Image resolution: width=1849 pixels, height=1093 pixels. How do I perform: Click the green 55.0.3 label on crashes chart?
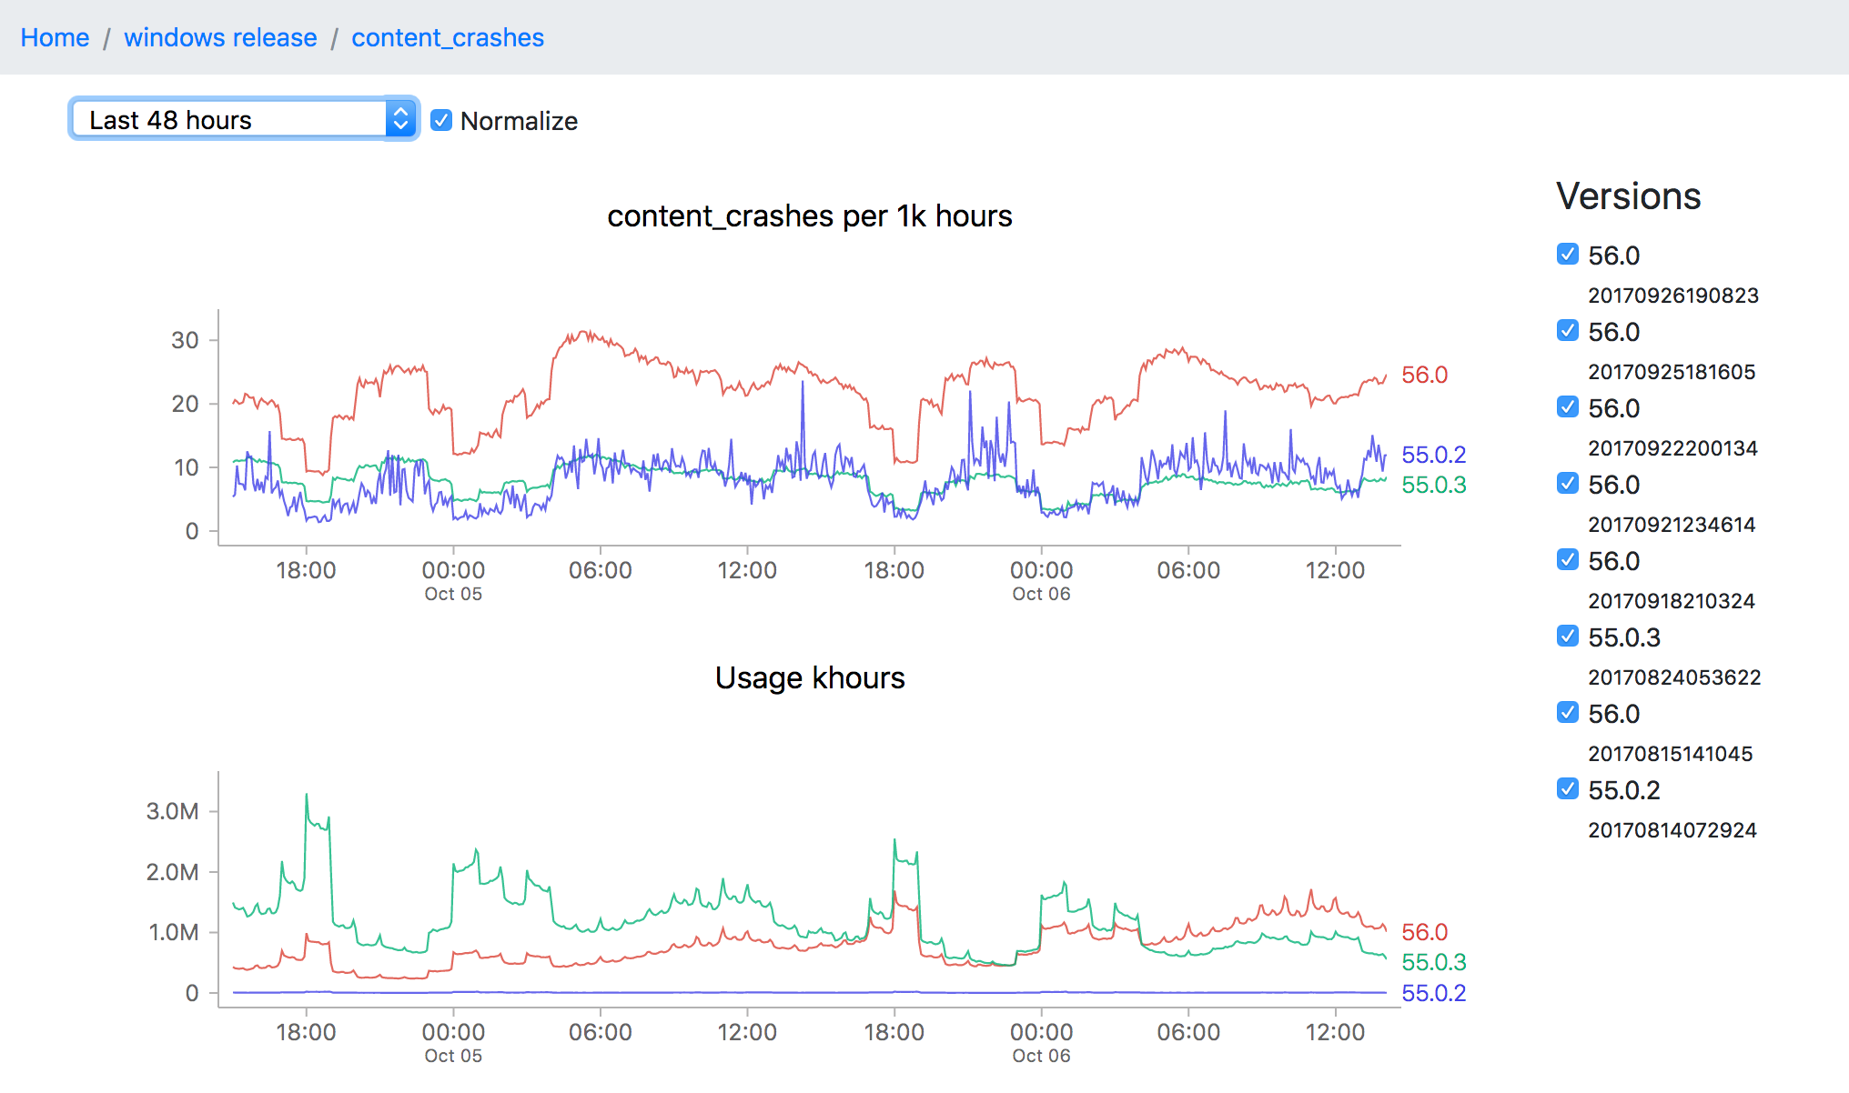tap(1433, 485)
